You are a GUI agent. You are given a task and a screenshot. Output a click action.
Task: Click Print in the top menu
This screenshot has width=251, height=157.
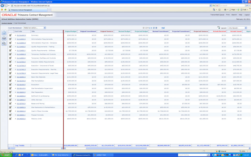coord(228,15)
